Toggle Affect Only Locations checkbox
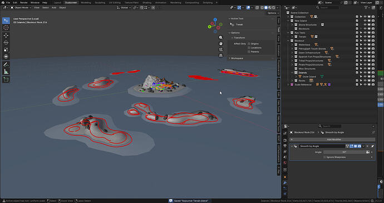Screen dimensions: 384x203 pos(249,48)
